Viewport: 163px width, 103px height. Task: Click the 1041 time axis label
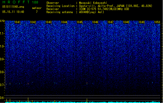(x=17, y=22)
